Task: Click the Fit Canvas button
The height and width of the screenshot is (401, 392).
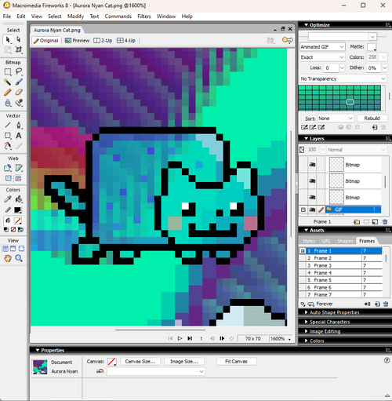Action: 236,362
